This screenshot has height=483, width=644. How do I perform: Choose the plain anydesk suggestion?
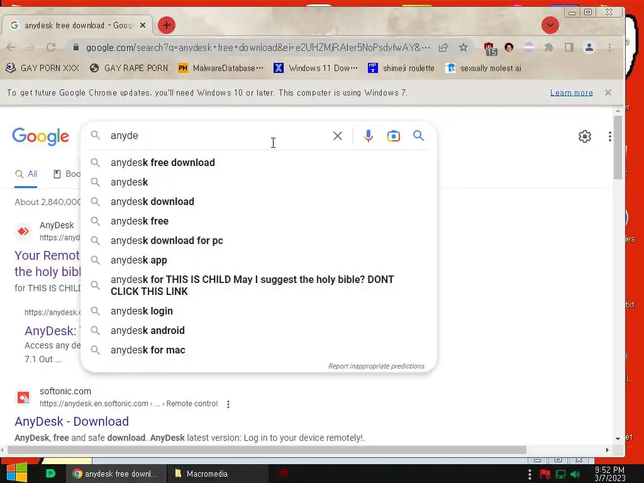tap(258, 182)
